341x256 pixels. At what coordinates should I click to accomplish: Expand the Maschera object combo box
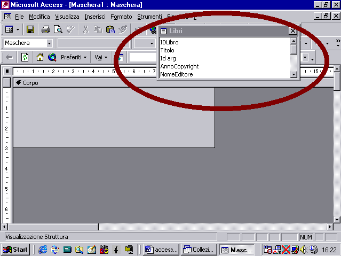(50, 43)
